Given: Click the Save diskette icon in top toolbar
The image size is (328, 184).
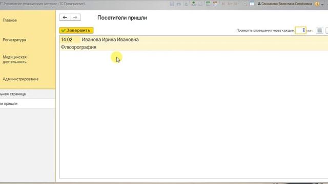Looking at the screenshot, I should pos(172,4).
